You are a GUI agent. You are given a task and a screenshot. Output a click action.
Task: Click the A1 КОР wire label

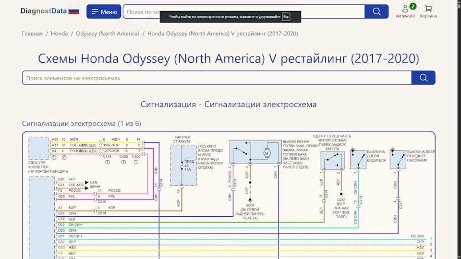coord(67,208)
